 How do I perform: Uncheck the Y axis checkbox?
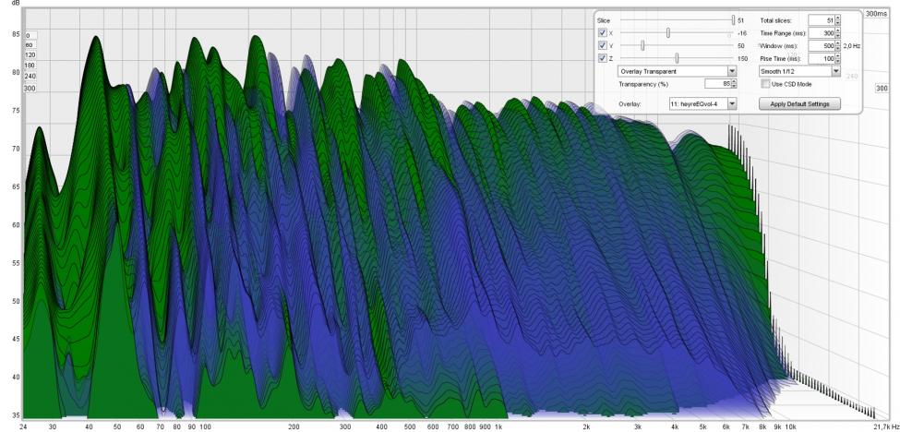click(x=602, y=45)
